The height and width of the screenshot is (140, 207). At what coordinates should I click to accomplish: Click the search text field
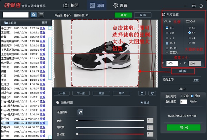coord(16,15)
